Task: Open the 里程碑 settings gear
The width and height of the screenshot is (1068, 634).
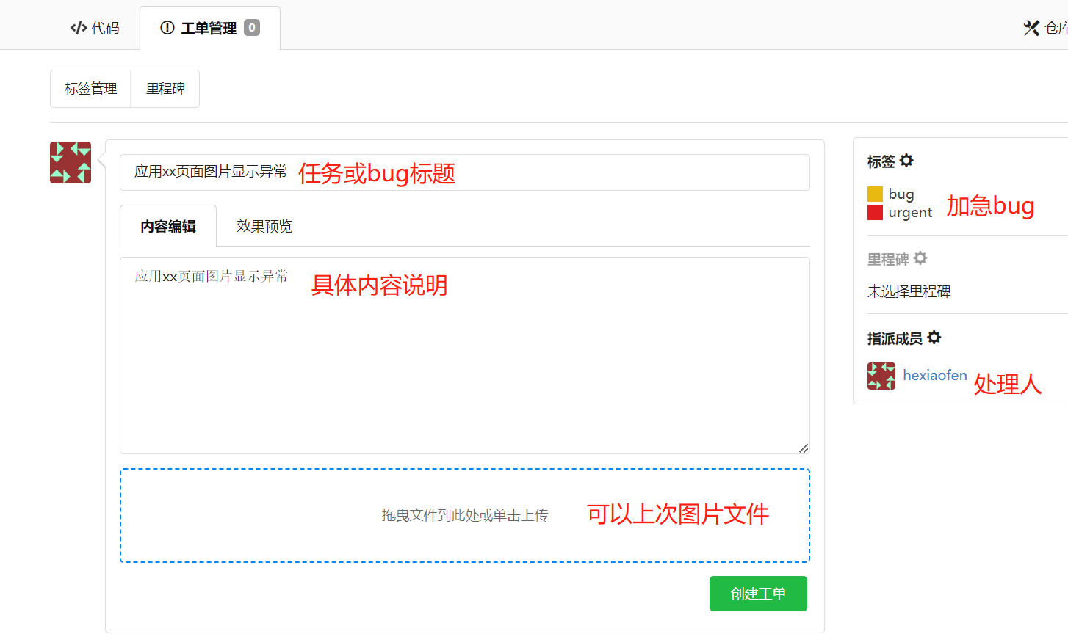Action: coord(921,258)
